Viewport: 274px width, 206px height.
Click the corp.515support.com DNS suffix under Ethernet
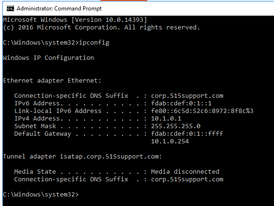187,96
